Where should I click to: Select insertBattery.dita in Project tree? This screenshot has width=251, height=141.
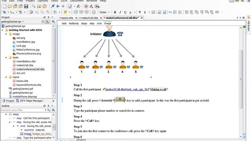tap(26, 61)
